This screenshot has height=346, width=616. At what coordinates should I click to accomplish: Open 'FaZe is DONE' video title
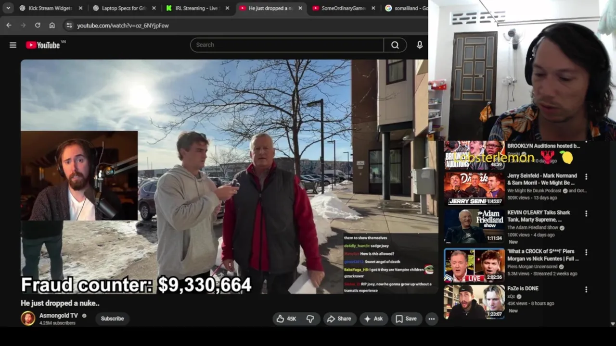coord(523,288)
